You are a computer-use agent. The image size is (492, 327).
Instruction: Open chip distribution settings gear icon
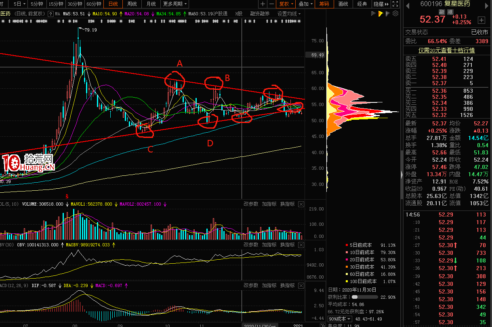[x=395, y=14]
